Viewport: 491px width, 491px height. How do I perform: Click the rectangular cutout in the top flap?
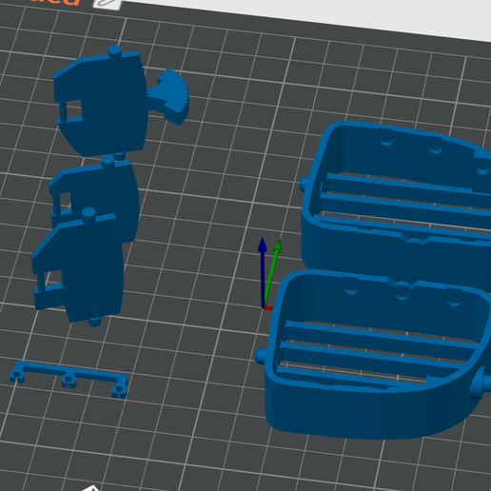[73, 108]
